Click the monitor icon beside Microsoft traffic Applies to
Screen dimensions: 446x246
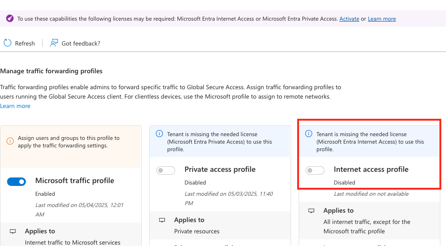coord(13,231)
